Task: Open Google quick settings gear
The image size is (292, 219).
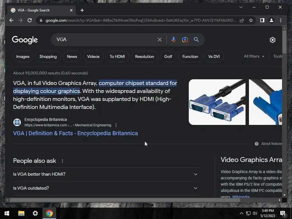Action: click(272, 40)
